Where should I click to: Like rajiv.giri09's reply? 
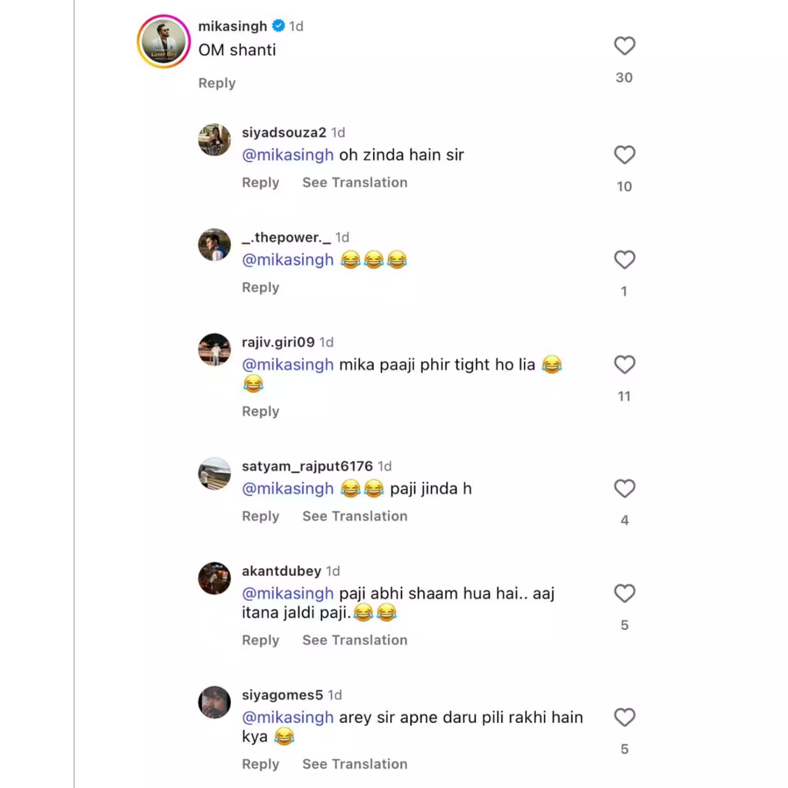tap(624, 365)
